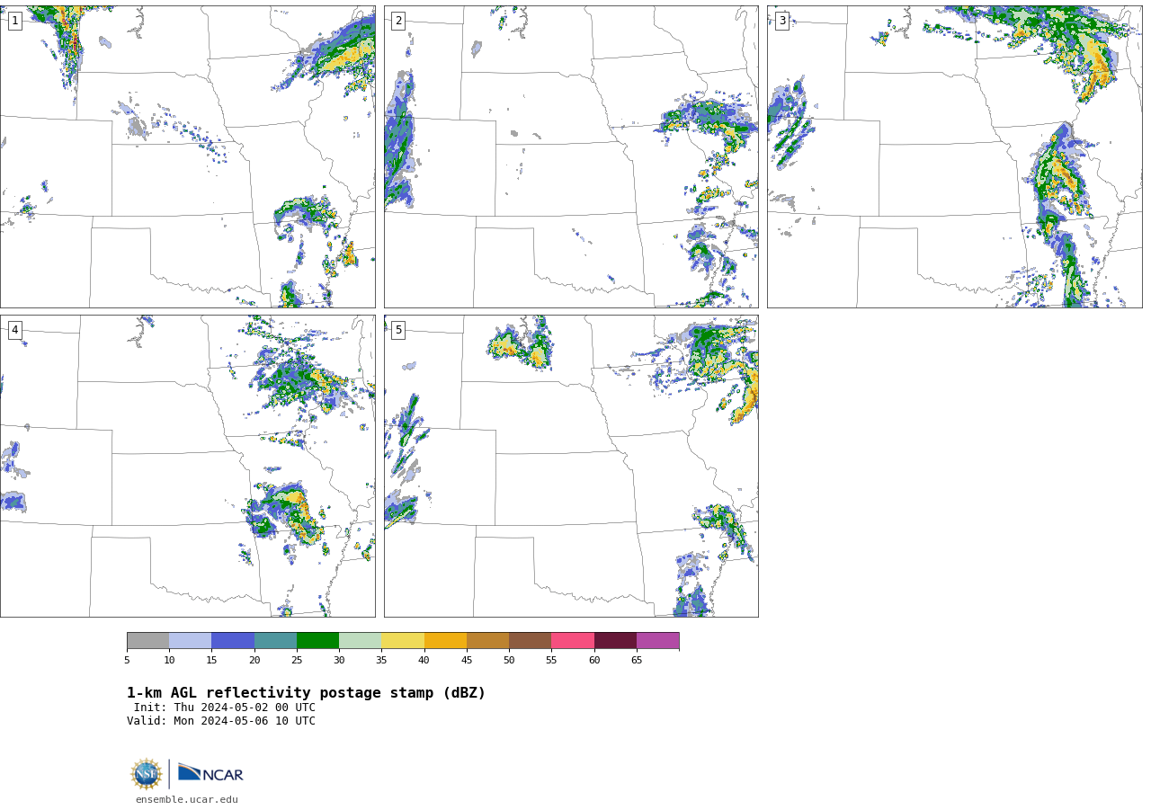This screenshot has height=810, width=1151.
Task: Click the colorbar tick label 5
Action: 127,661
